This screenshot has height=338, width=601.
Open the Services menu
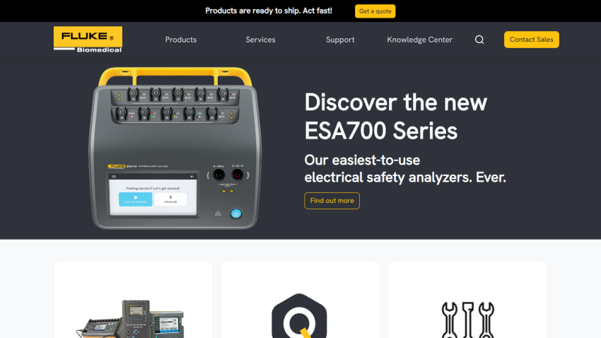[260, 40]
